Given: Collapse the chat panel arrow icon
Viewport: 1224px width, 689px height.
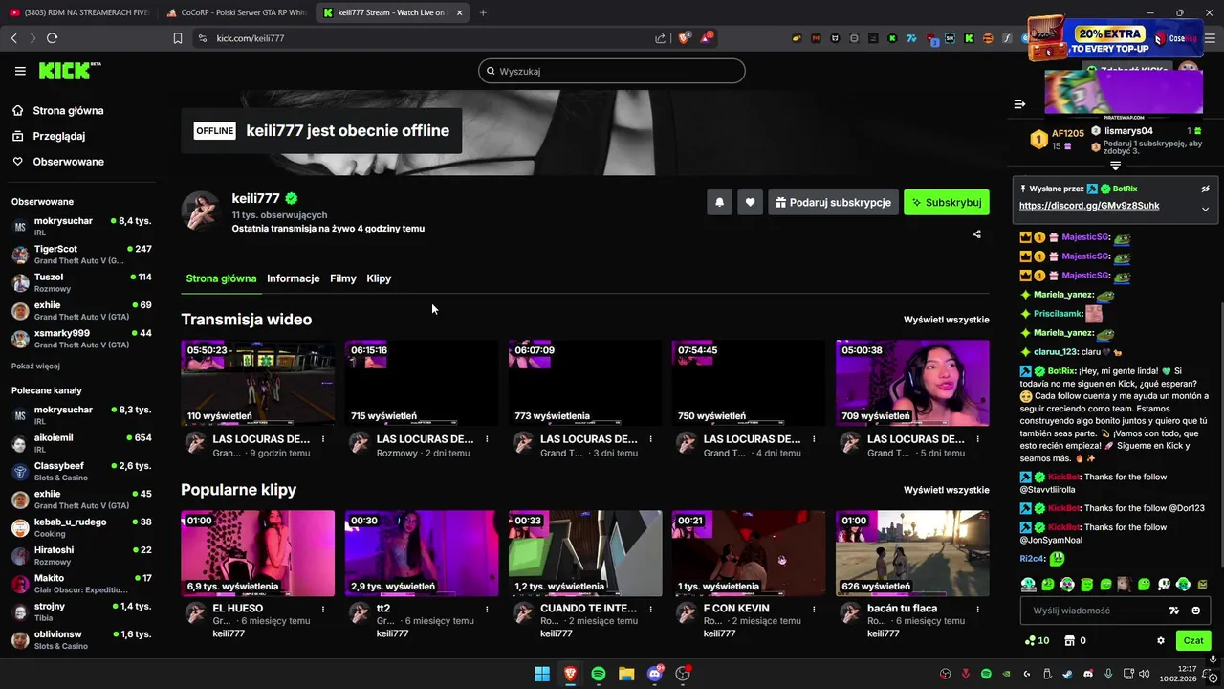Looking at the screenshot, I should pos(1019,104).
